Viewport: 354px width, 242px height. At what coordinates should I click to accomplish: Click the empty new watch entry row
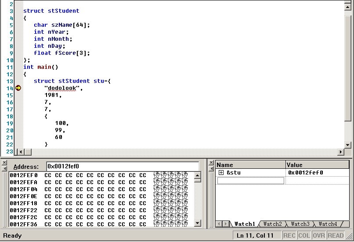tap(250, 181)
